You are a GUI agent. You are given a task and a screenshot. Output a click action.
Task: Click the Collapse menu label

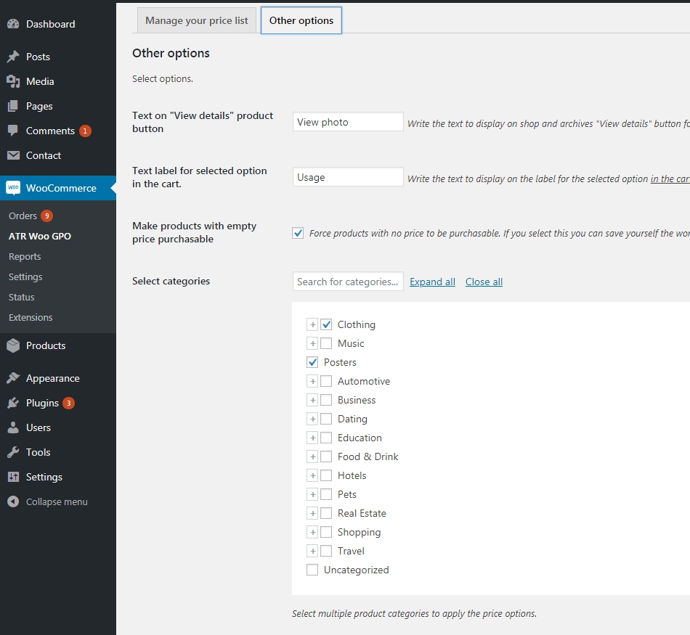point(57,501)
